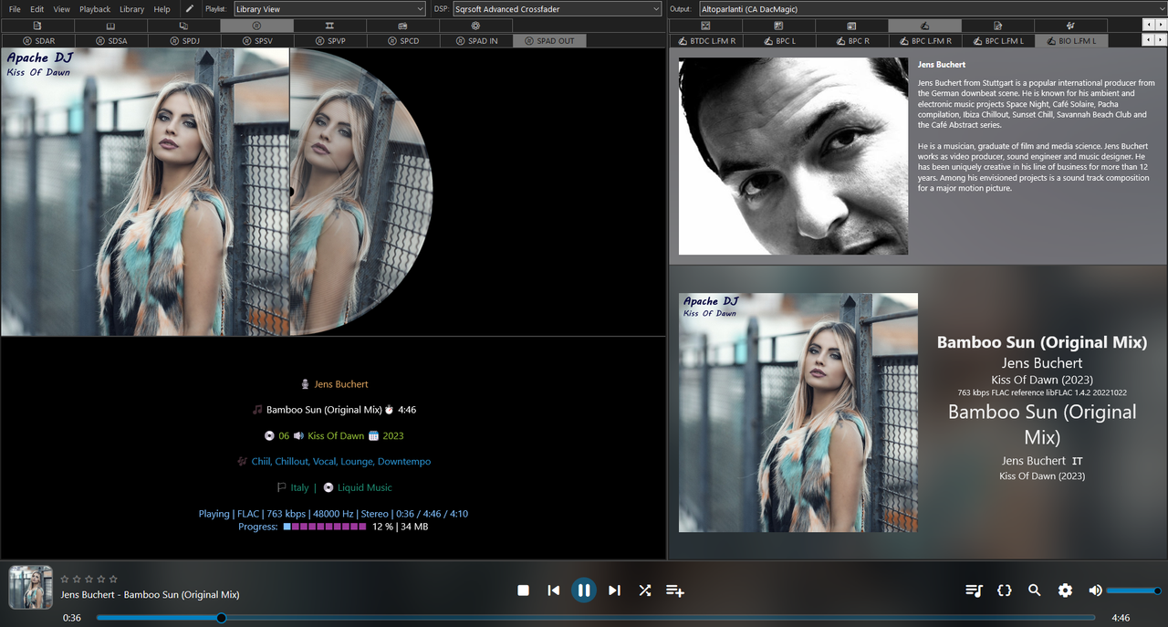1168x627 pixels.
Task: Select the picture grid icon tab, right panel
Action: (778, 26)
